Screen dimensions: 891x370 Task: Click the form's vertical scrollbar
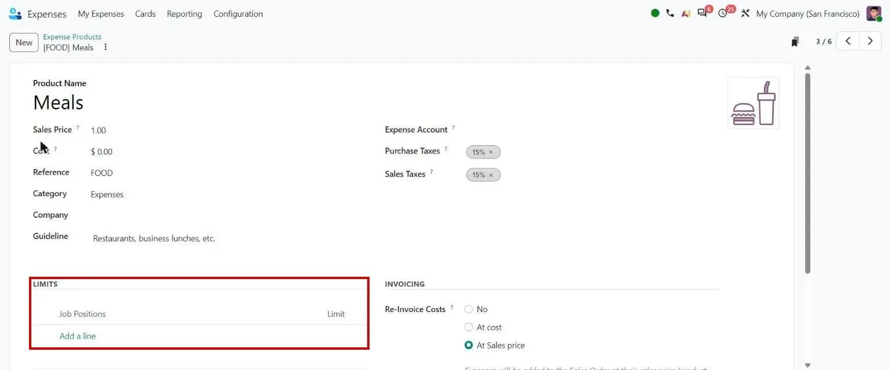pos(807,174)
